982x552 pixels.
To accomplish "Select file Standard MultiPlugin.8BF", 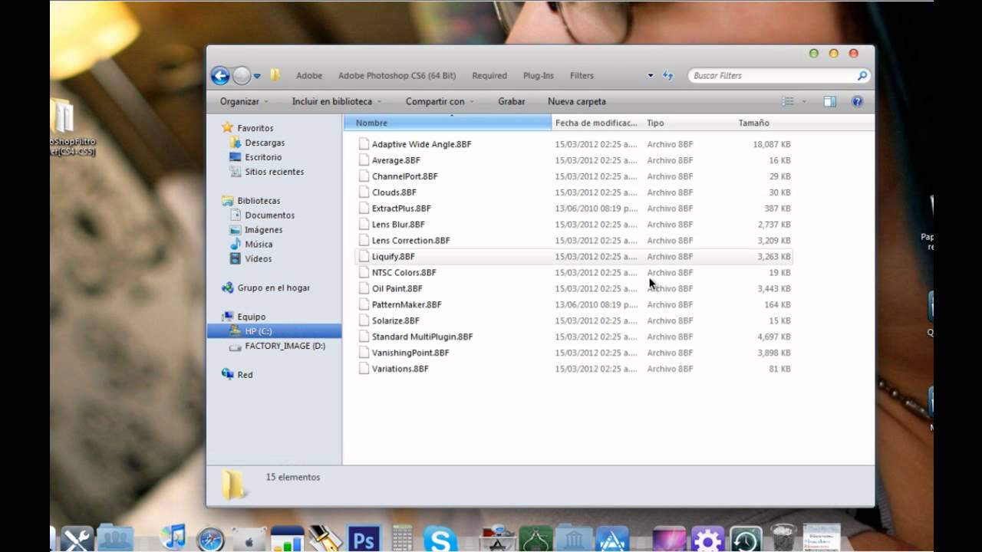I will click(422, 337).
